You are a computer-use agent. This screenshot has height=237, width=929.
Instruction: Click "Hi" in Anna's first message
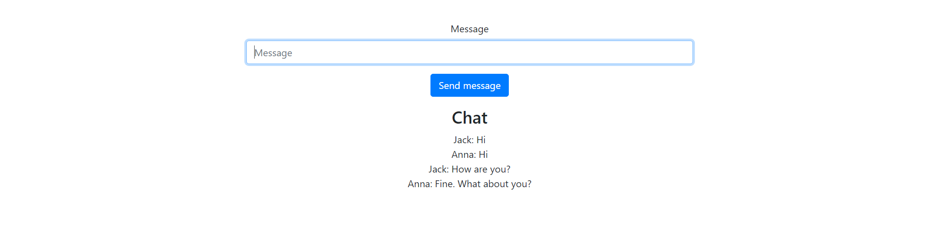coord(483,154)
